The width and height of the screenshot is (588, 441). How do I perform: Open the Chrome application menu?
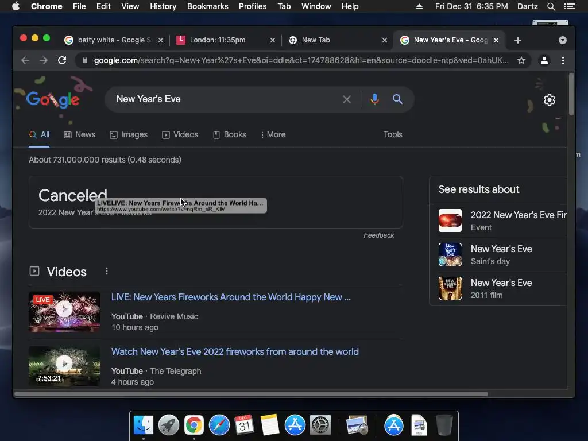pos(47,6)
